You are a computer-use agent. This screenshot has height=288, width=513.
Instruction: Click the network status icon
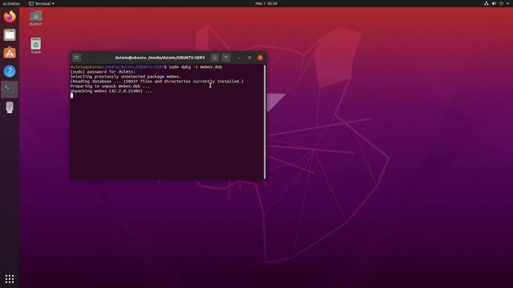click(x=487, y=3)
